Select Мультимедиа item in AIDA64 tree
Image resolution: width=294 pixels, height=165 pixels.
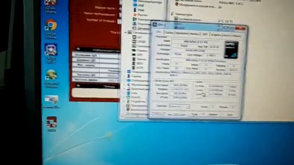[138, 84]
